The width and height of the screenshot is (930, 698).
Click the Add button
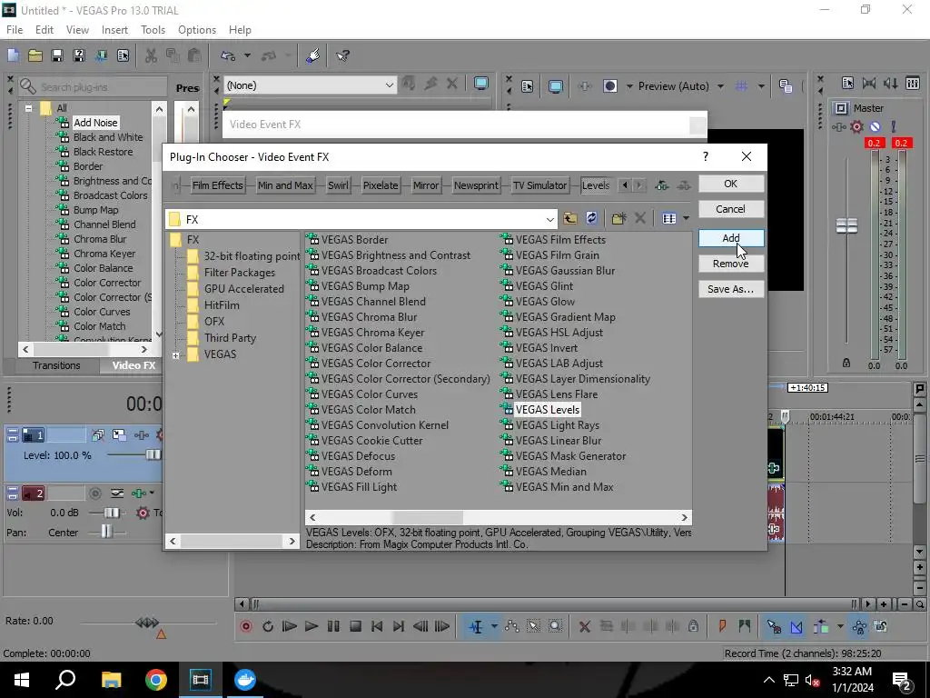(x=731, y=238)
